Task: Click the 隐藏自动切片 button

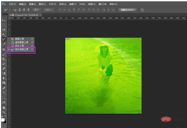Action: click(x=127, y=10)
